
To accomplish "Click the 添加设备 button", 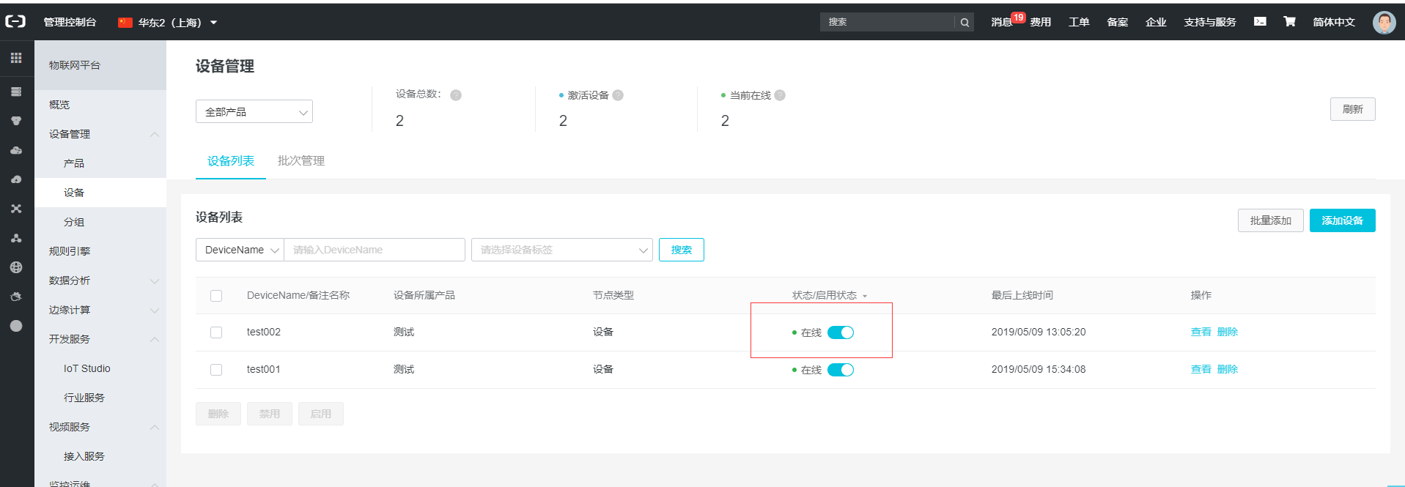I will point(1343,220).
